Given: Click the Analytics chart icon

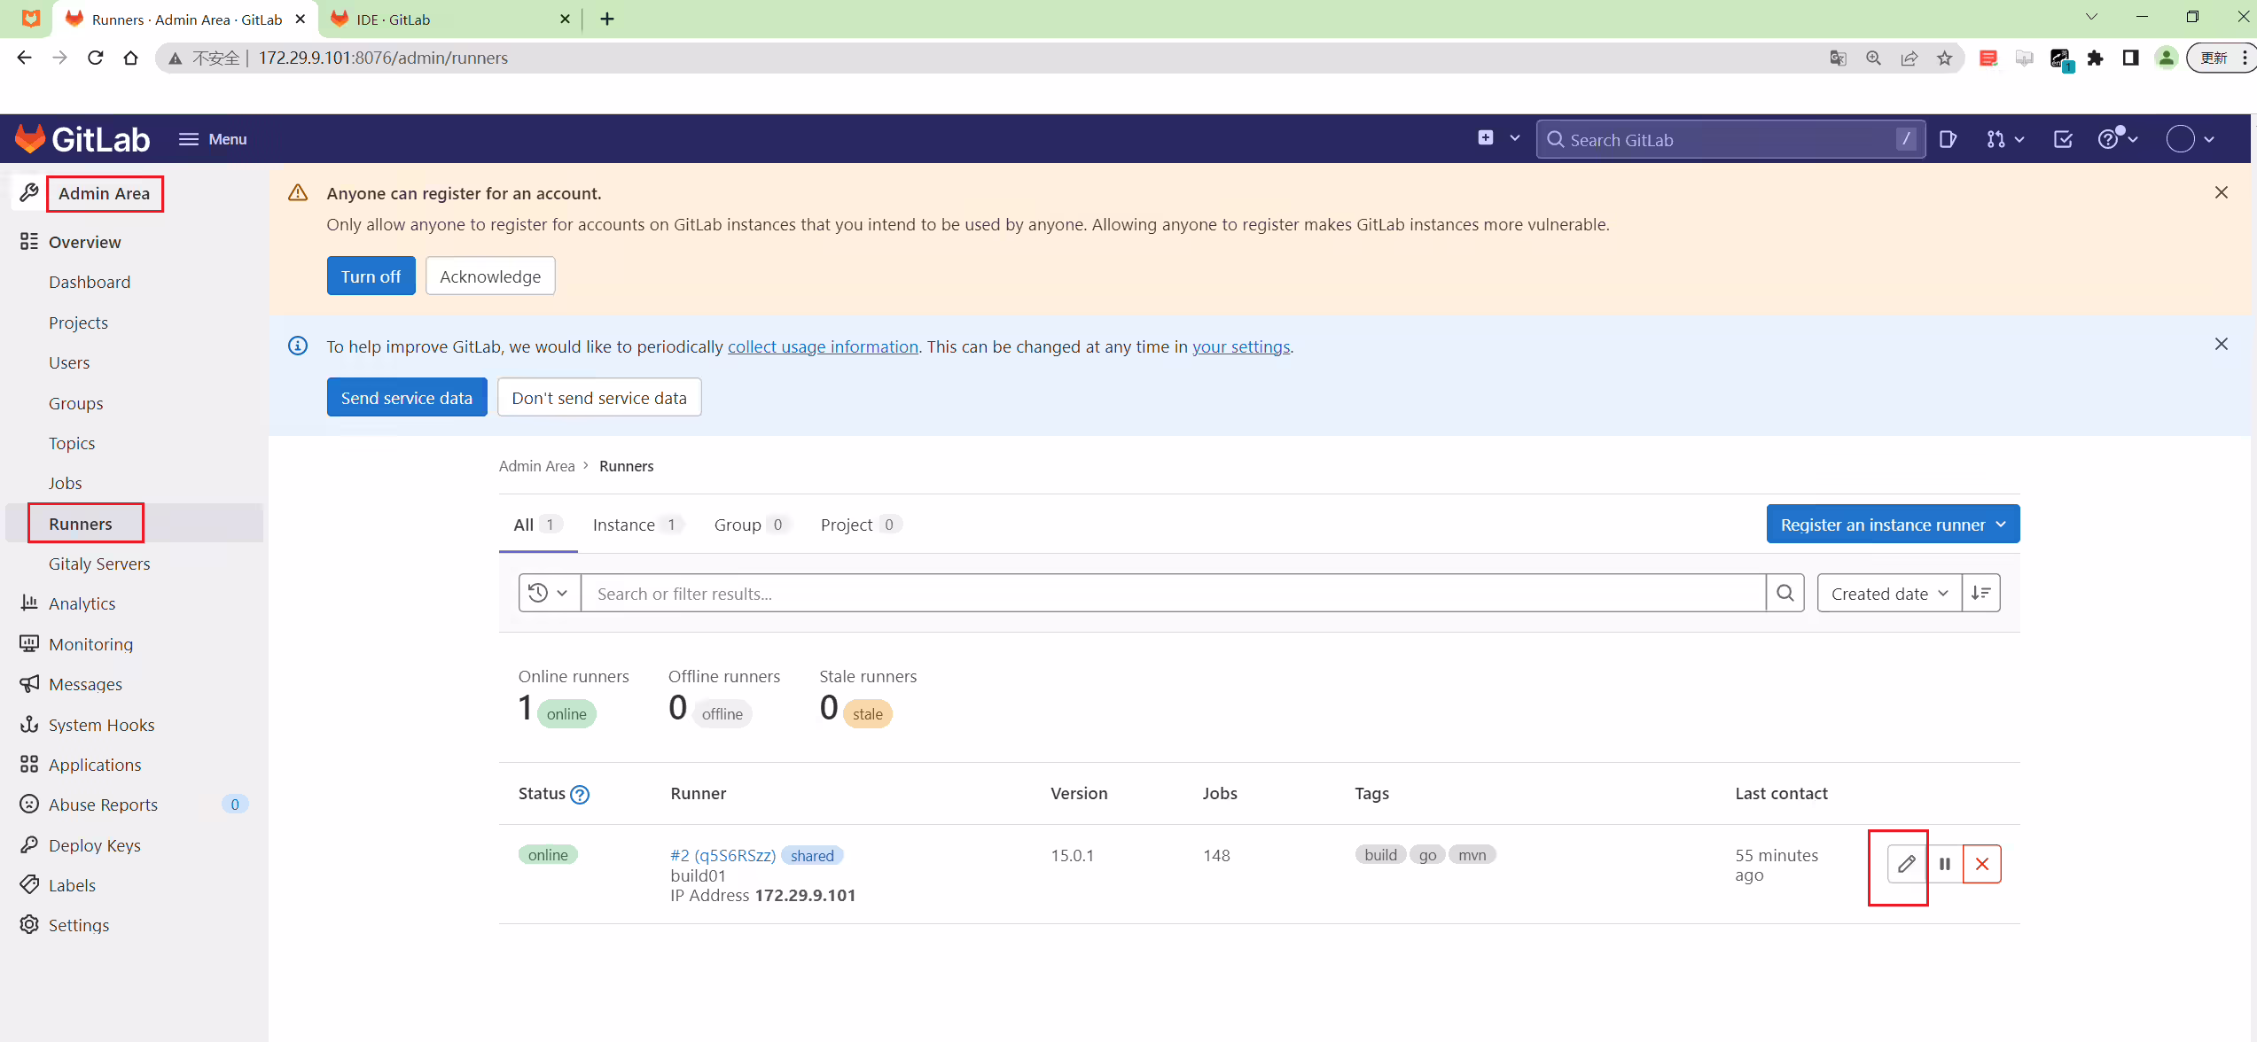Looking at the screenshot, I should coord(29,603).
